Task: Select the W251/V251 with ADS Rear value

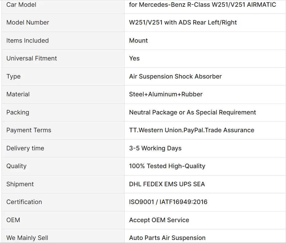Action: [x=183, y=22]
